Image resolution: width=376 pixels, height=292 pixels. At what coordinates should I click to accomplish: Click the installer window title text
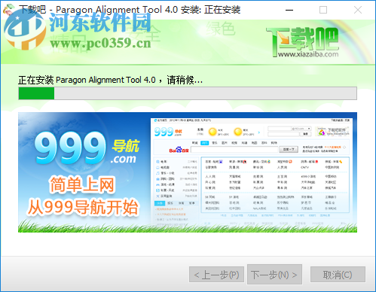click(x=130, y=10)
